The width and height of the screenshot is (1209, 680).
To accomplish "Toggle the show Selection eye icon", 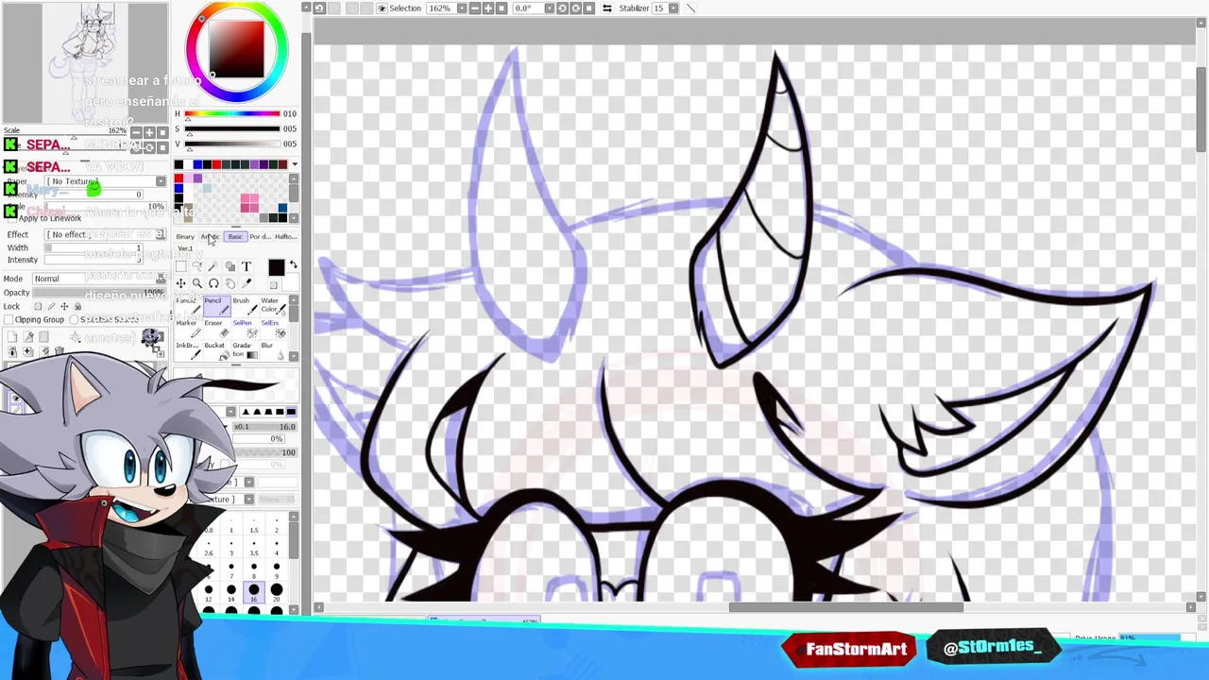I will coord(382,8).
